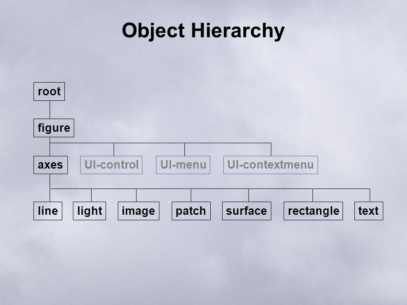Select the image object box
Image resolution: width=407 pixels, height=305 pixels.
click(x=139, y=211)
